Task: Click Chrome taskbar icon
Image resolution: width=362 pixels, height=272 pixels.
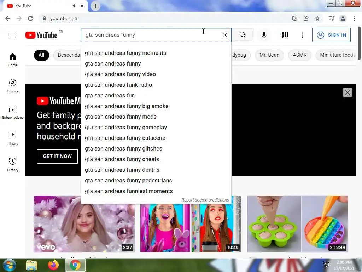Action: click(75, 265)
